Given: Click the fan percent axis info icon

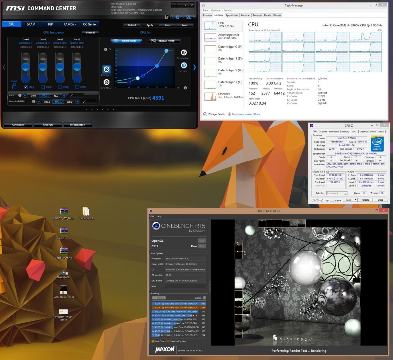Looking at the screenshot, I should pos(105,49).
